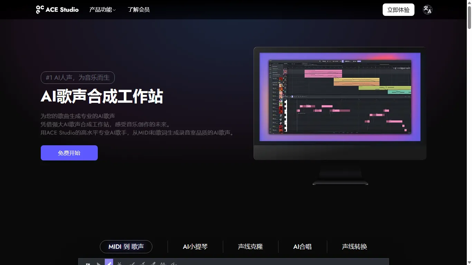Expand the 产品功能 dropdown menu
This screenshot has width=472, height=265.
point(102,9)
